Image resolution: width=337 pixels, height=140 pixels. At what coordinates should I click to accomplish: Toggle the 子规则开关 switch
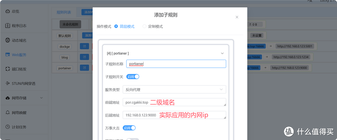tap(133, 77)
